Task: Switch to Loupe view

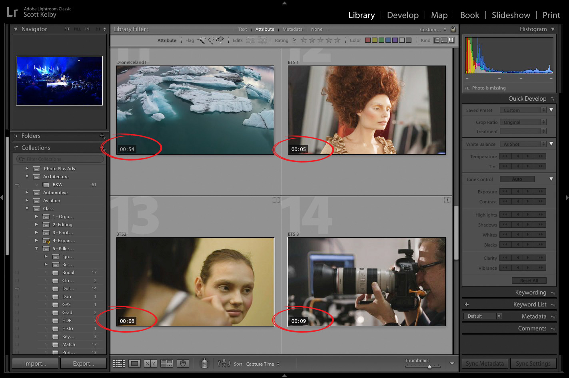Action: pos(135,363)
